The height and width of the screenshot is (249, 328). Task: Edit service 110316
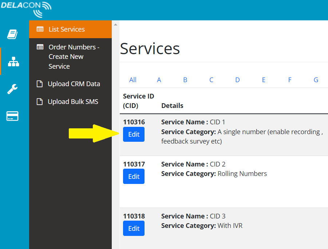point(134,134)
